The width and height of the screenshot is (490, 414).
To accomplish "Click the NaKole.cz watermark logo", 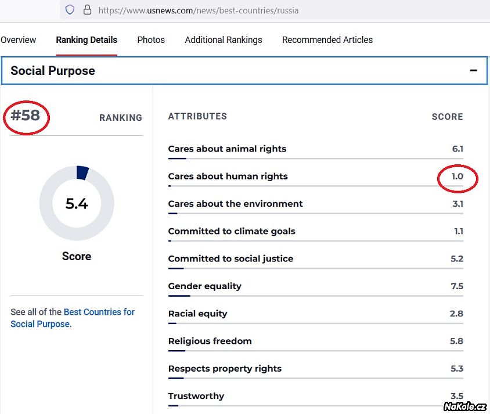I will (464, 406).
